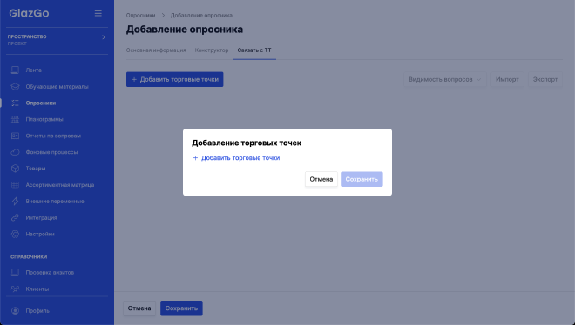This screenshot has height=325, width=575.
Task: Click the Лента monitor icon
Action: click(15, 70)
